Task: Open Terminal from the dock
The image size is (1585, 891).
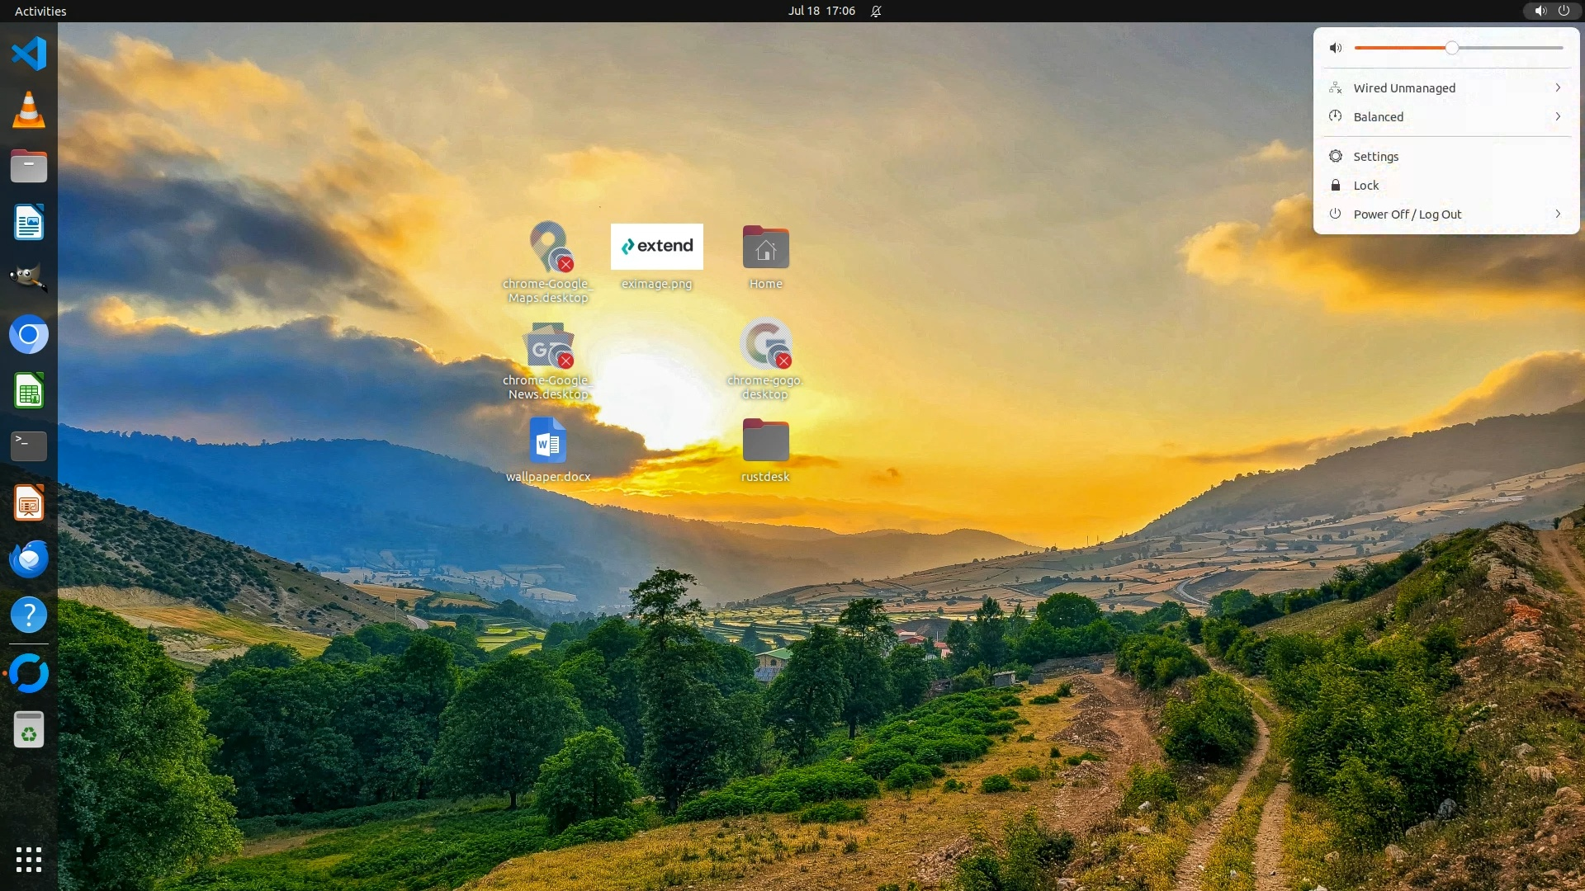Action: 29,446
